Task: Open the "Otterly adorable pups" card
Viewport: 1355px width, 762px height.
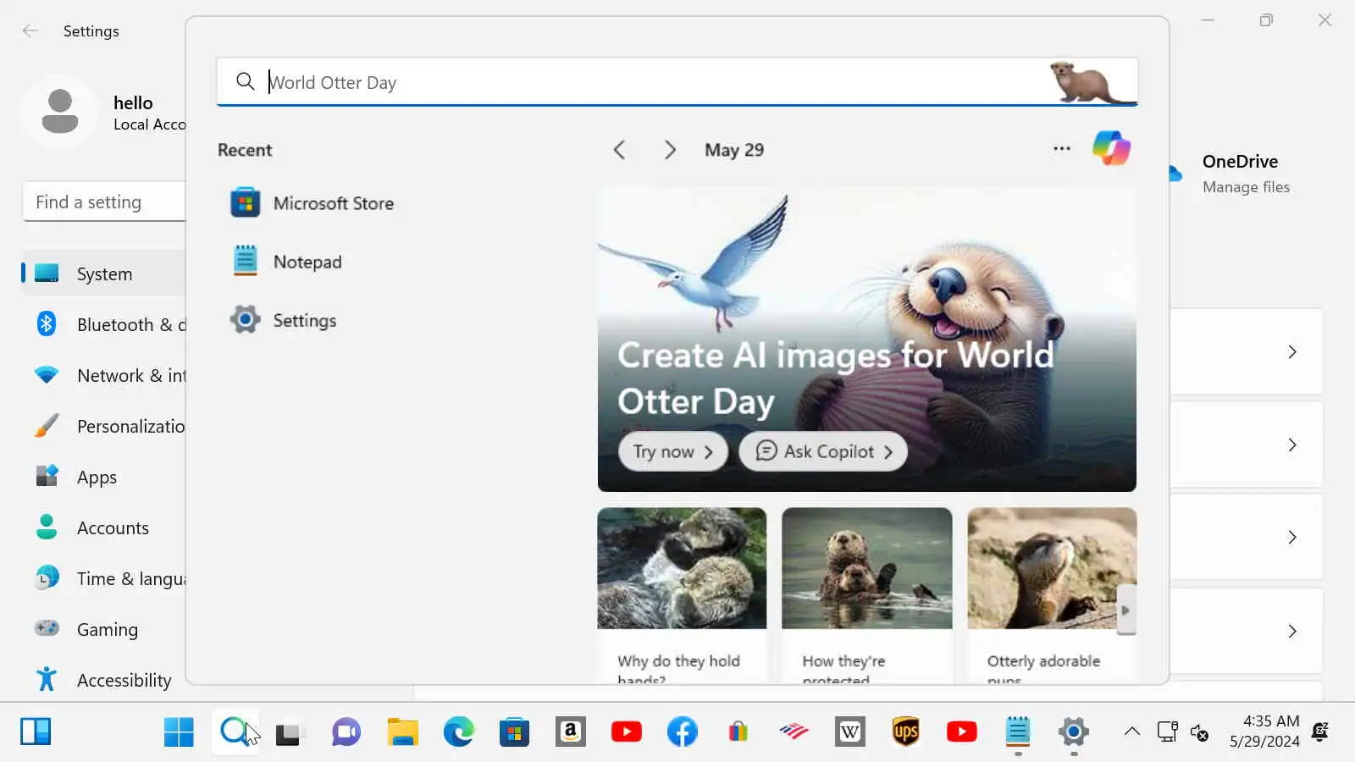Action: click(1052, 595)
